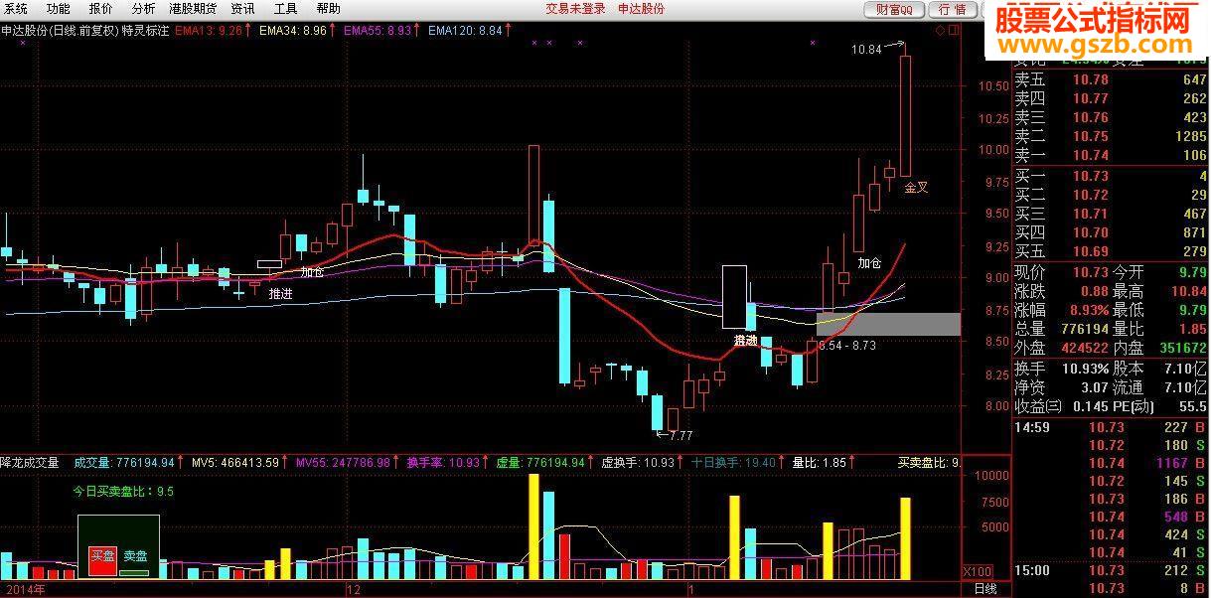The image size is (1211, 598).
Task: Click the 收益(三) value 0.145
Action: click(1090, 405)
